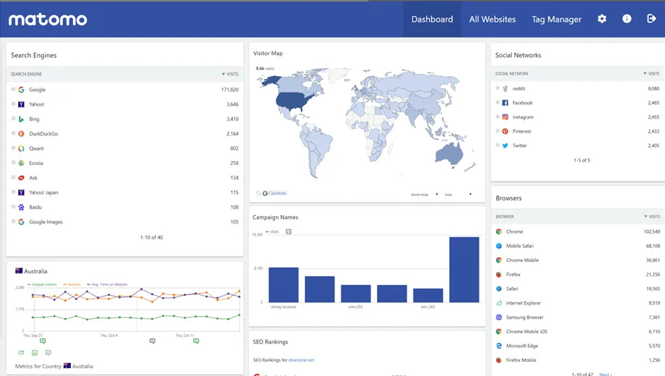The width and height of the screenshot is (665, 376).
Task: Click the Facebook icon in Social Networks
Action: point(505,103)
